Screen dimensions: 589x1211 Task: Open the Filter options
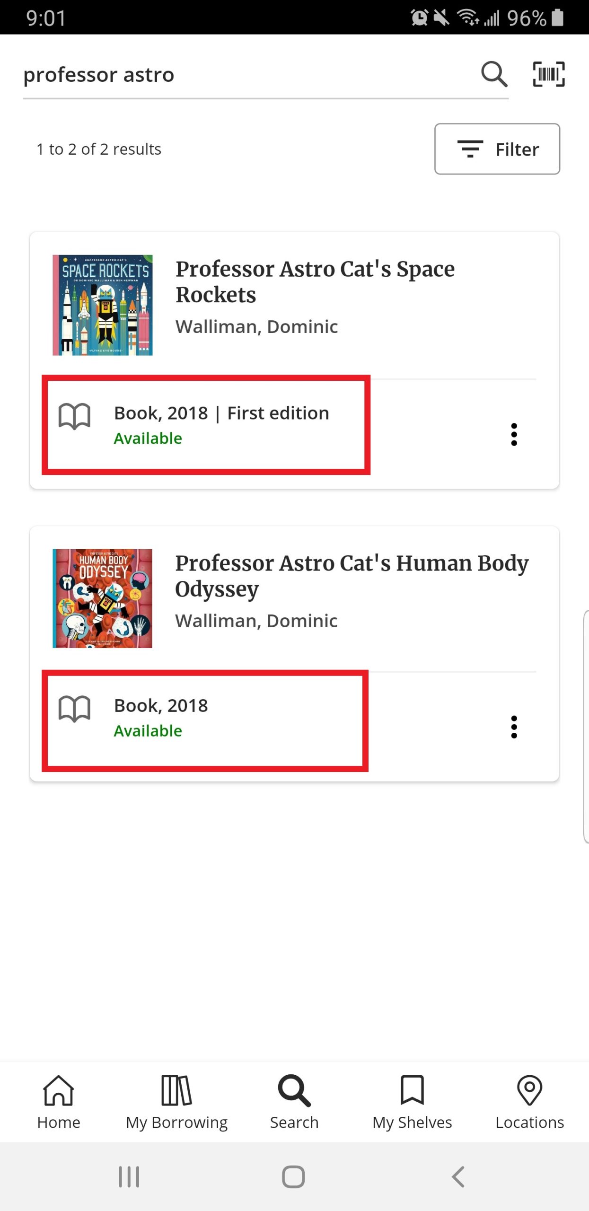497,149
